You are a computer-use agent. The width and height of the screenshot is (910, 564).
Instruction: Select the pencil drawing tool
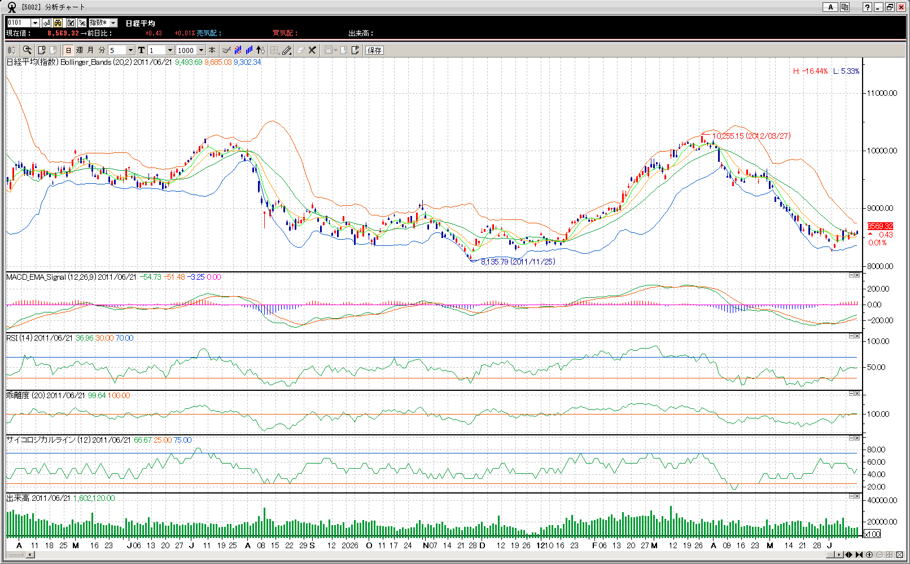[x=287, y=50]
